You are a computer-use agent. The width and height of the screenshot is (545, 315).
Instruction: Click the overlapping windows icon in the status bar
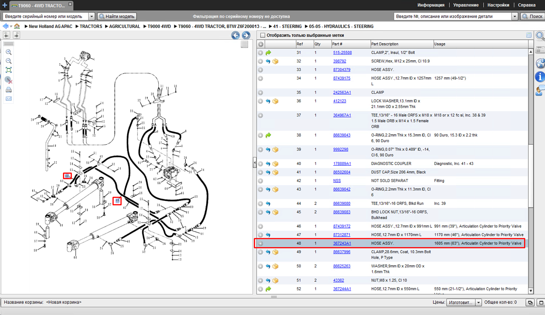[530, 302]
